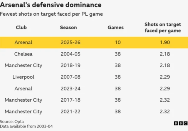Click the 2017-18 season cell

point(71,100)
